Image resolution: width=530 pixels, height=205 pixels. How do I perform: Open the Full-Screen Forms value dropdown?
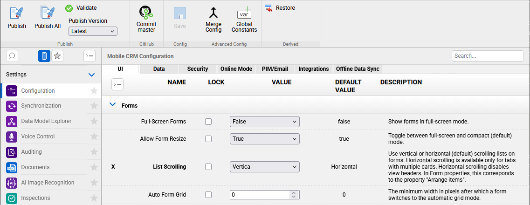(265, 122)
